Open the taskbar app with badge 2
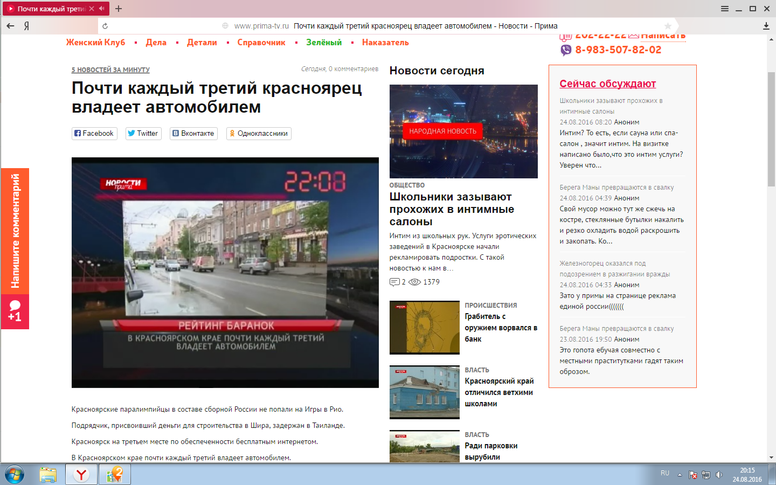776x485 pixels. [x=115, y=475]
